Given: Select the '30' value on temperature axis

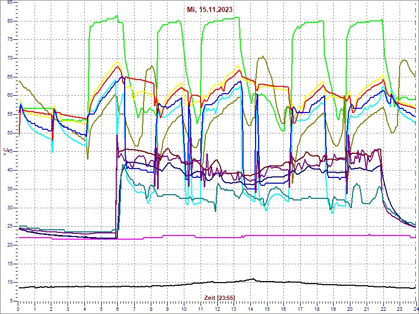Looking at the screenshot, I should 9,208.
